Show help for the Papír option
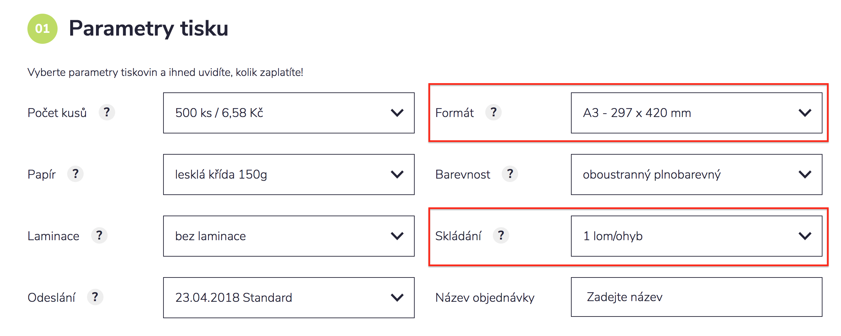The height and width of the screenshot is (336, 841). 75,174
